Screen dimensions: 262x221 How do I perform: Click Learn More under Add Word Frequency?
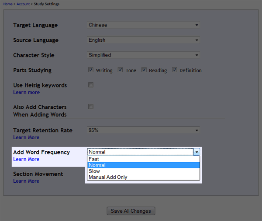[x=26, y=159]
